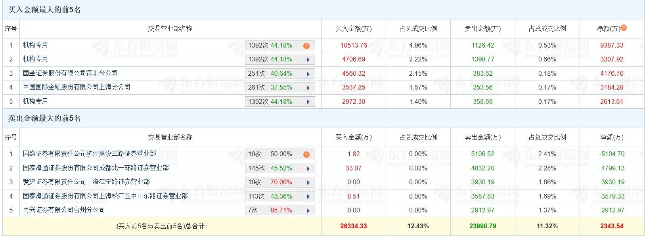The image size is (645, 237).
Task: Open 甬兴证券有限公司台州分公司 link
Action: pyautogui.click(x=64, y=210)
